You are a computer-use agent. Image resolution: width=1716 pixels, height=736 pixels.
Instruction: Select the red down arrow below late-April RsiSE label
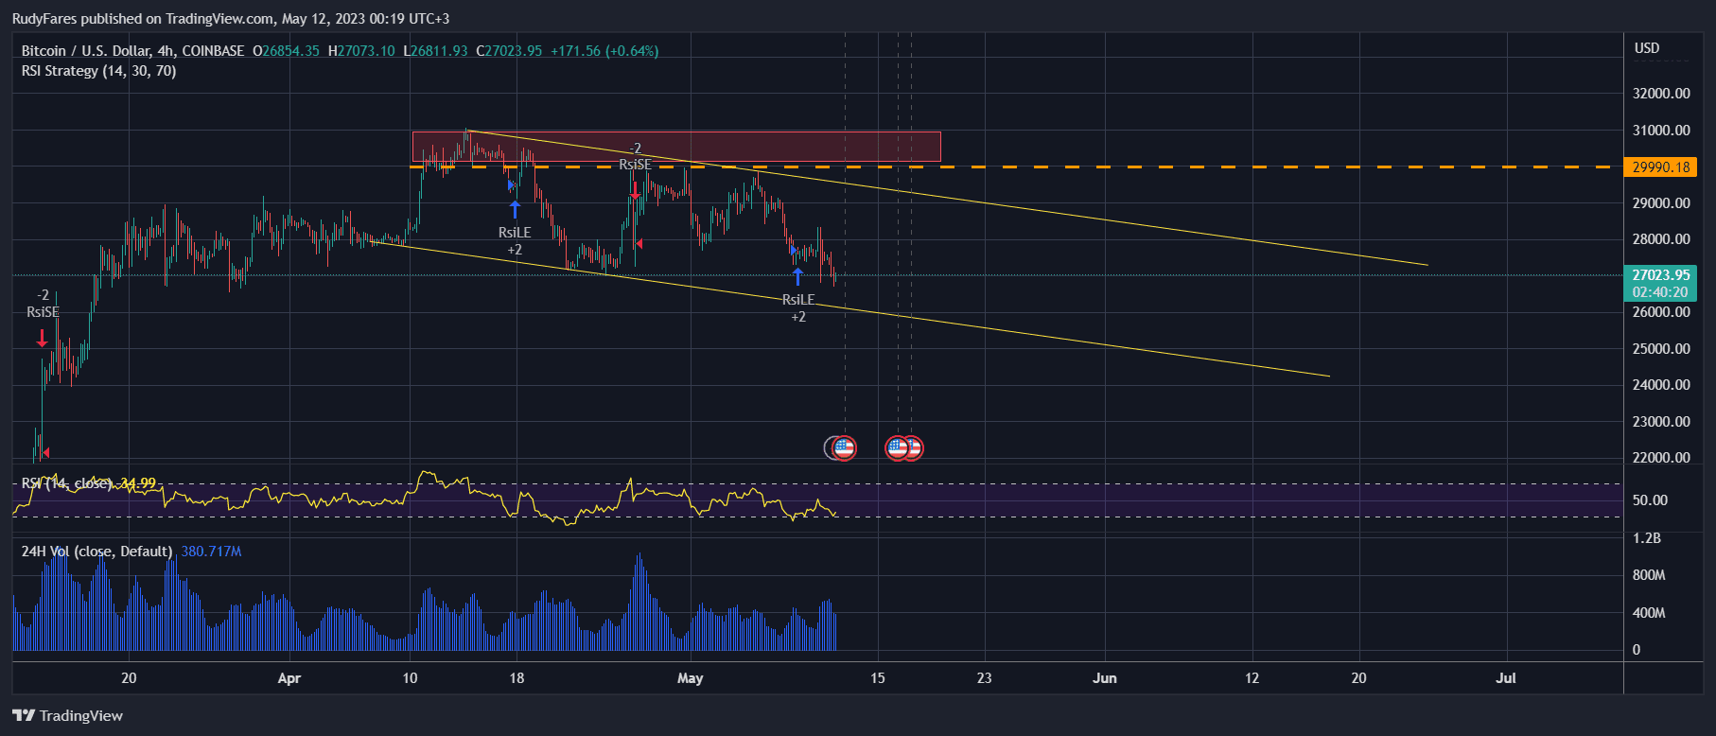(636, 190)
